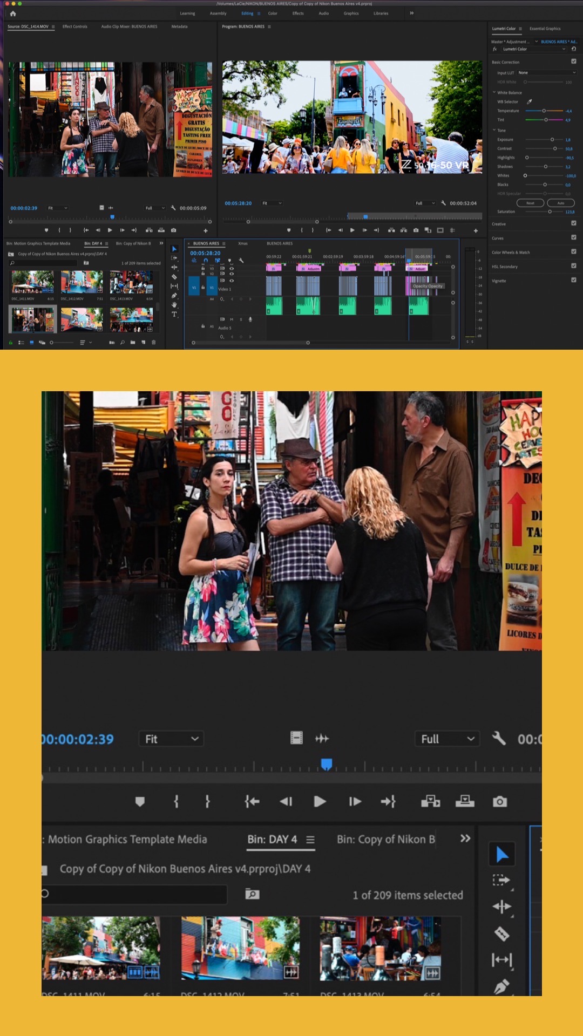Viewport: 583px width, 1036px height.
Task: Click the timeline timecode 00:05:28:20 field
Action: [205, 253]
